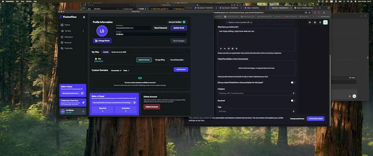The height and width of the screenshot is (156, 373).
Task: Bookmark page using star icon in address bar
Action: click(310, 13)
